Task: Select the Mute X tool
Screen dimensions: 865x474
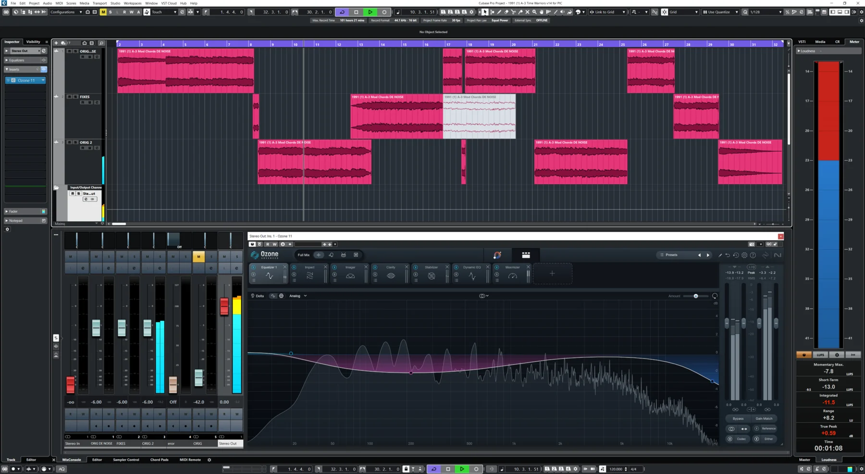Action: (528, 12)
